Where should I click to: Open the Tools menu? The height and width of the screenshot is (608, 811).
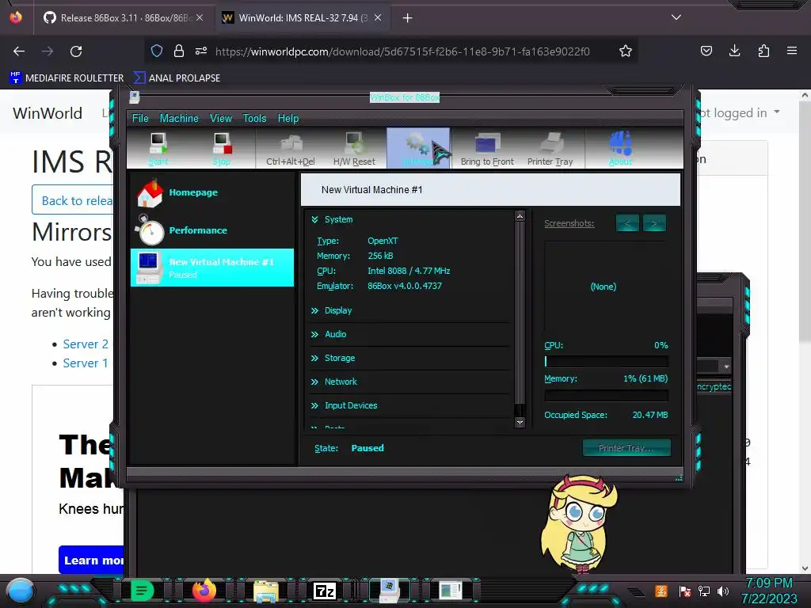[254, 119]
